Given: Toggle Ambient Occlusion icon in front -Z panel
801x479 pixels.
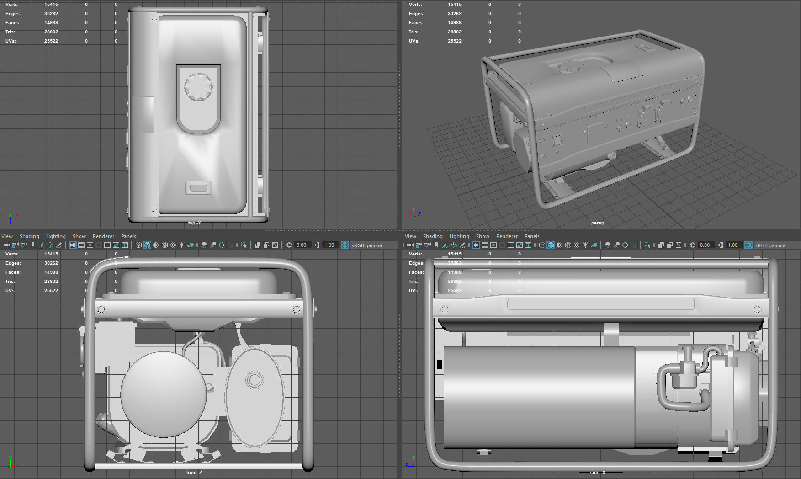Looking at the screenshot, I should click(204, 245).
